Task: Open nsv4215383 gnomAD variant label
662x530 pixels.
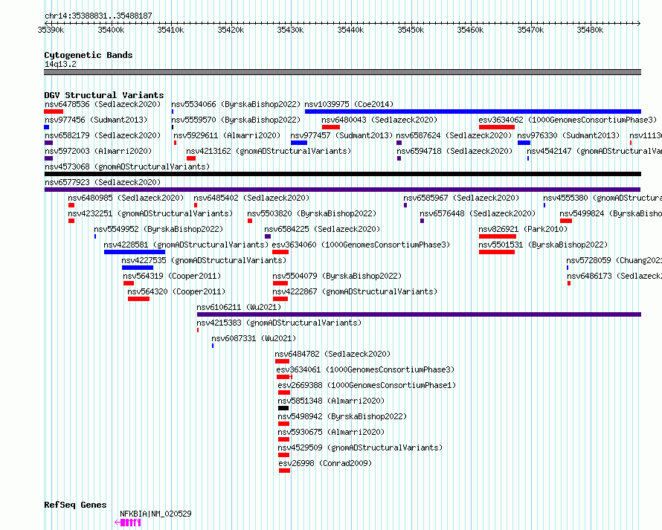Action: point(279,323)
